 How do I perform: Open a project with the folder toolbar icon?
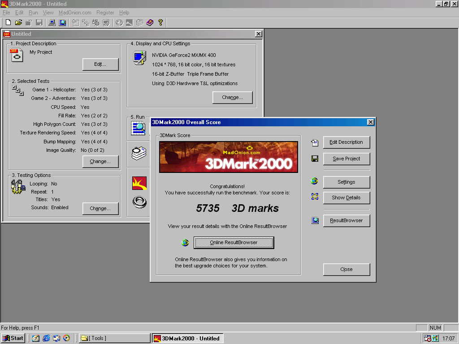[18, 22]
